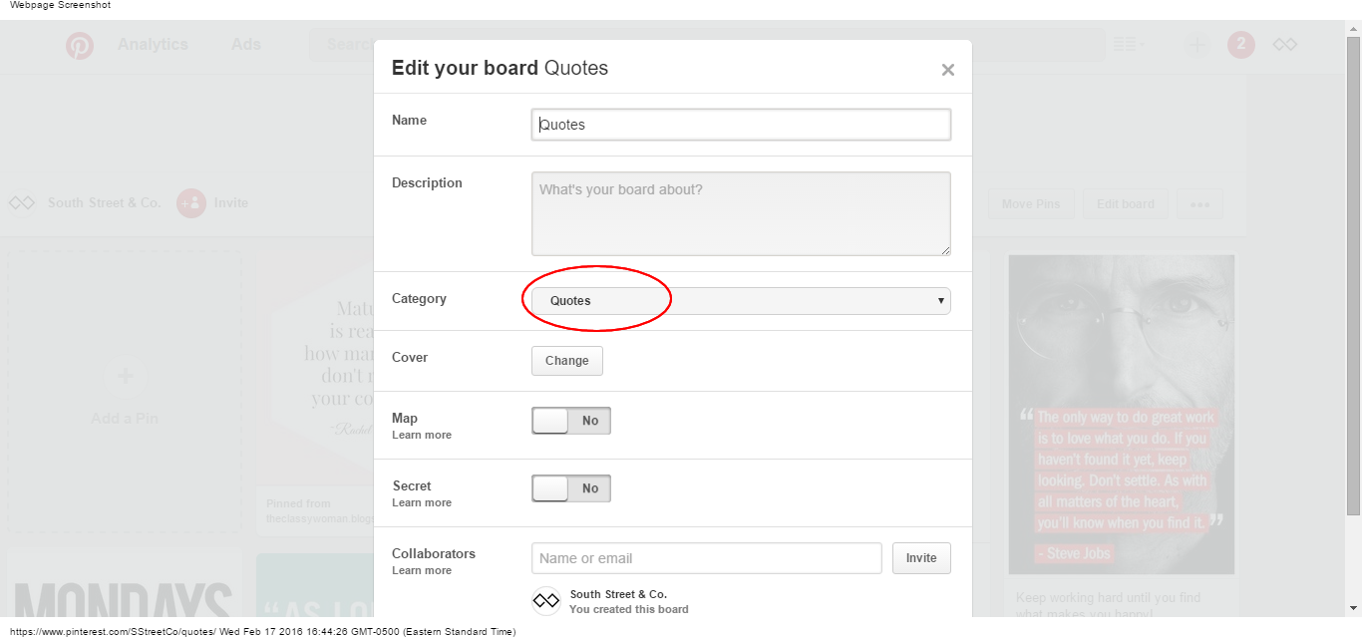The height and width of the screenshot is (637, 1362).
Task: Open the Ads menu
Action: (x=245, y=44)
